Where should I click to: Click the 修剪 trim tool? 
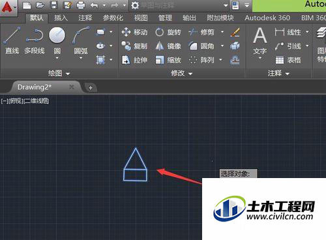coord(201,32)
